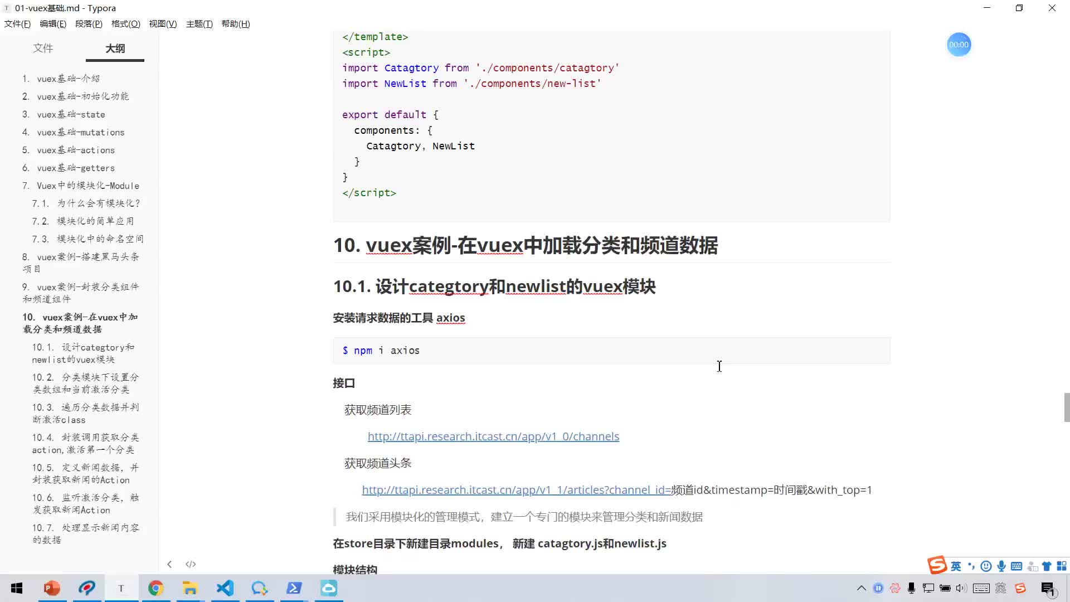Viewport: 1070px width, 602px height.
Task: Click the blue 00:00 recording timer circle
Action: (x=959, y=45)
